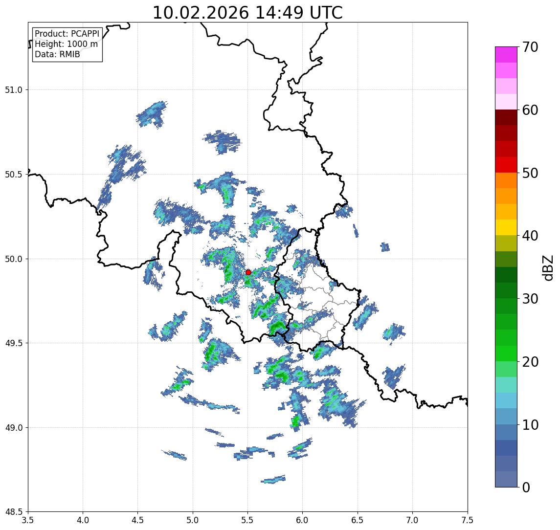Click the red radar location marker
560x530 pixels.
(248, 272)
